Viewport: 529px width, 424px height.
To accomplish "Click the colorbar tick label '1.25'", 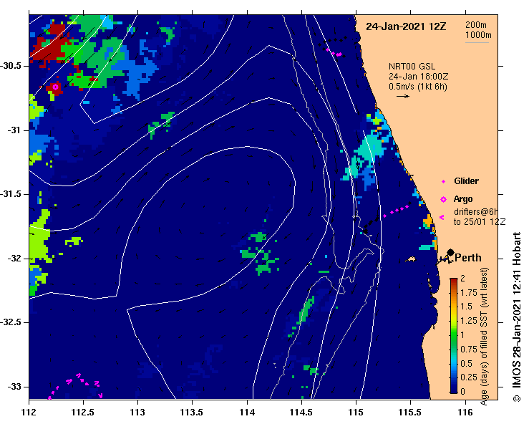I will [469, 321].
